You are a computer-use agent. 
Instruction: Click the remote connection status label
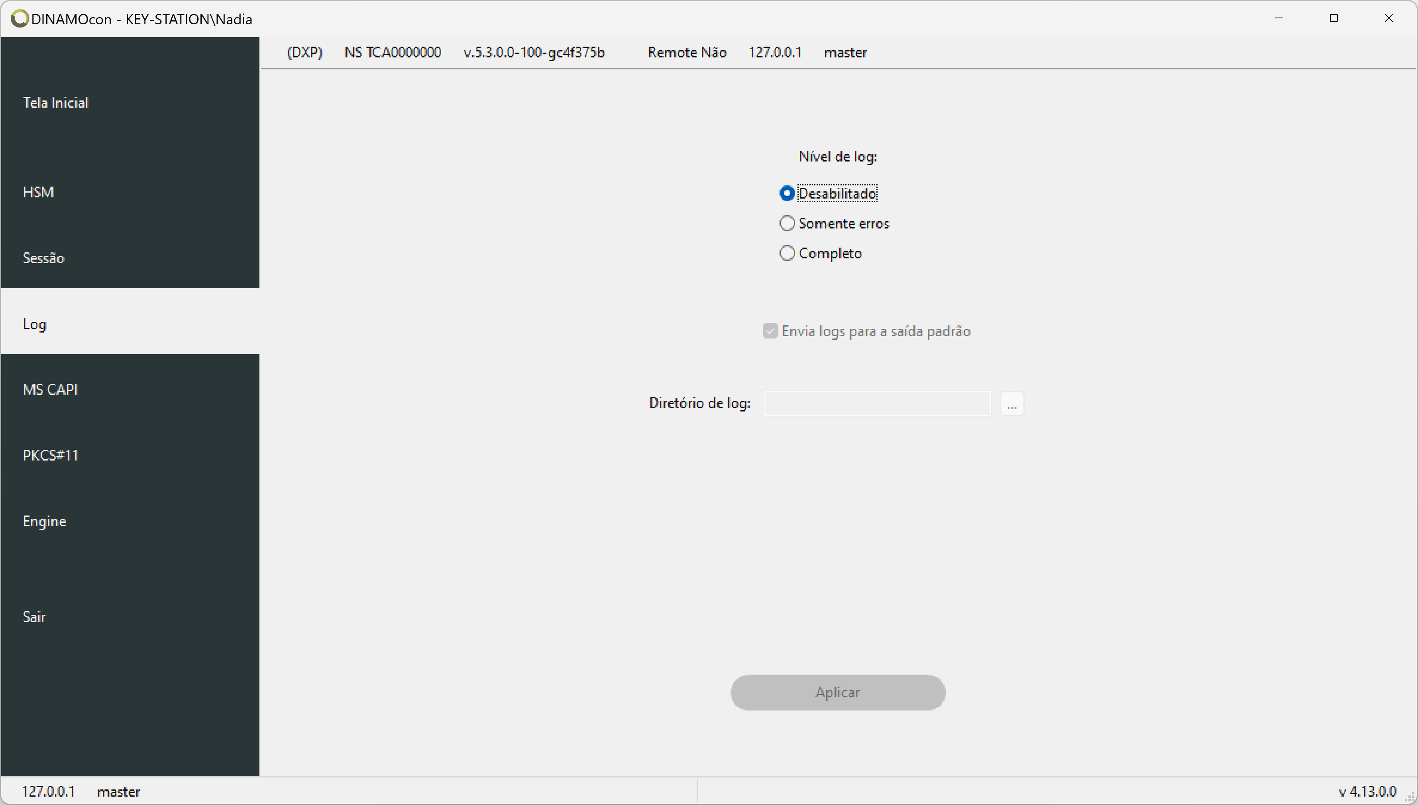pos(685,53)
